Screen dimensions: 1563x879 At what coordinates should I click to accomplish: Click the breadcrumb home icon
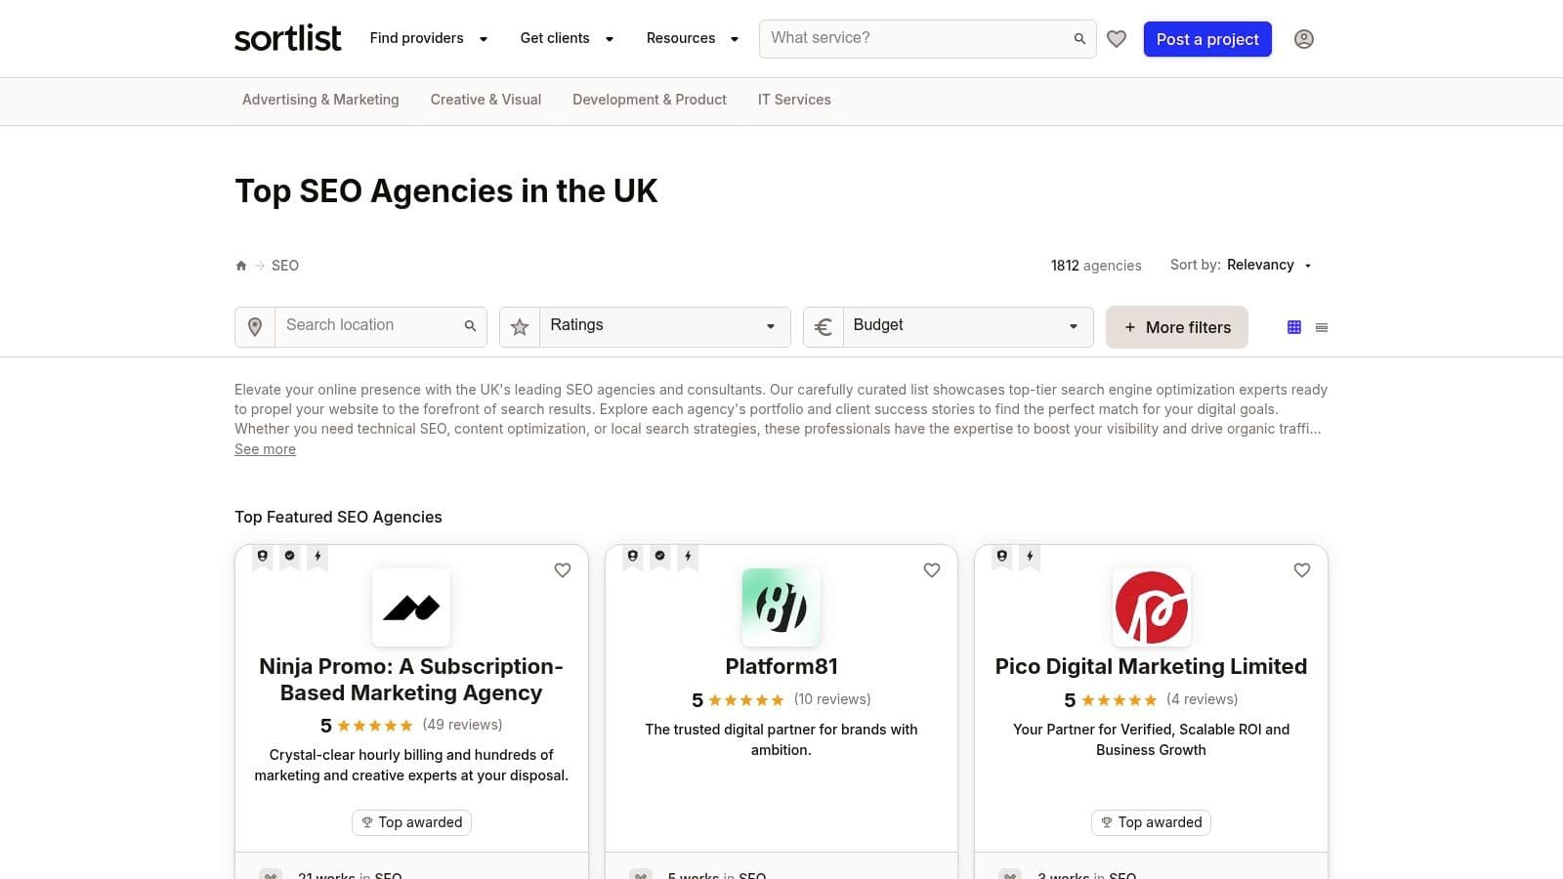pyautogui.click(x=241, y=266)
